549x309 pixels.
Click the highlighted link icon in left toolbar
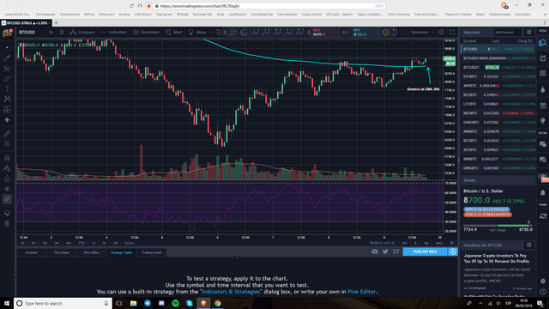tap(7, 199)
